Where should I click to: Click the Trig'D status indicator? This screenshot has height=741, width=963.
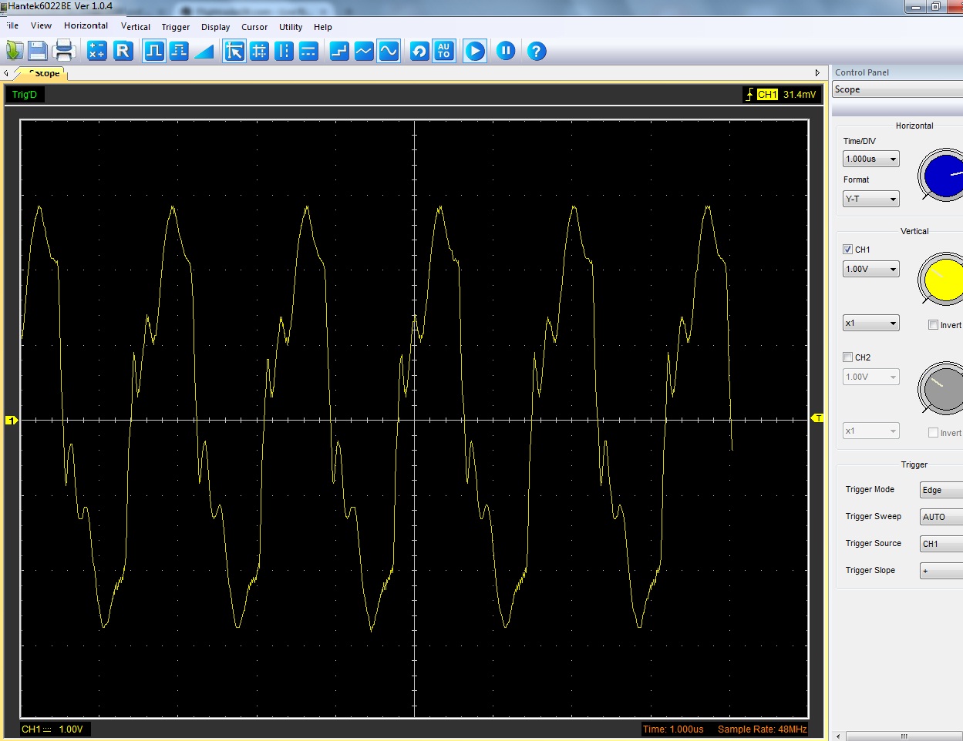pos(25,95)
